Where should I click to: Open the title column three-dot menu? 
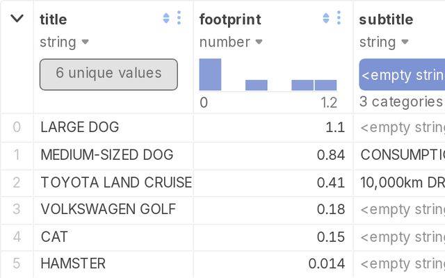pyautogui.click(x=179, y=19)
